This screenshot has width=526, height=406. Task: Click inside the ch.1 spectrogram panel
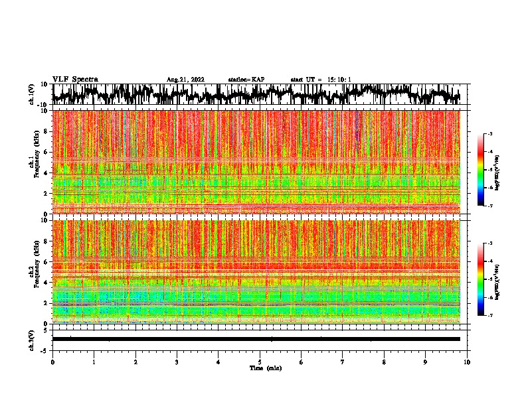pyautogui.click(x=256, y=162)
